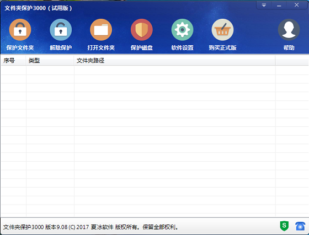Click the 序号 column header
Viewport: 309px width, 235px height.
pyautogui.click(x=13, y=61)
